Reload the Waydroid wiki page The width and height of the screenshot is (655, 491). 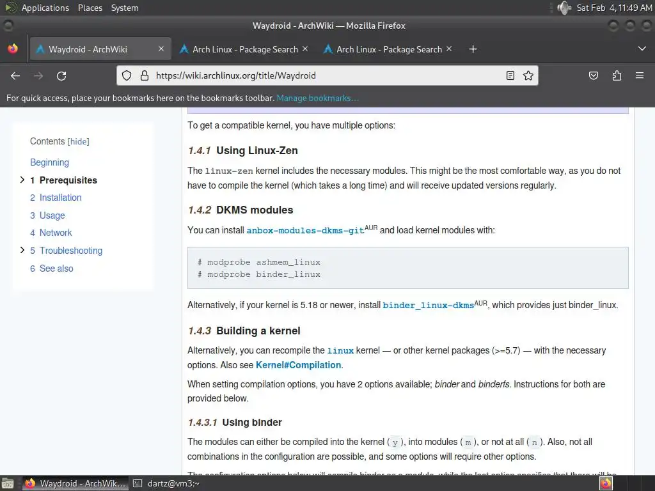click(x=61, y=75)
